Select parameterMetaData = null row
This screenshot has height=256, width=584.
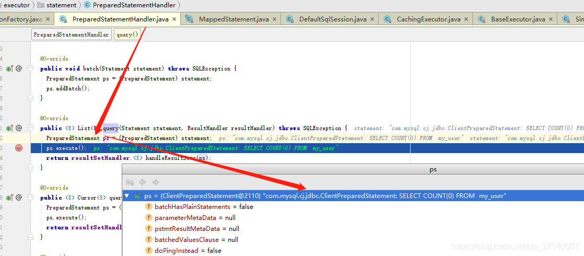(x=353, y=218)
